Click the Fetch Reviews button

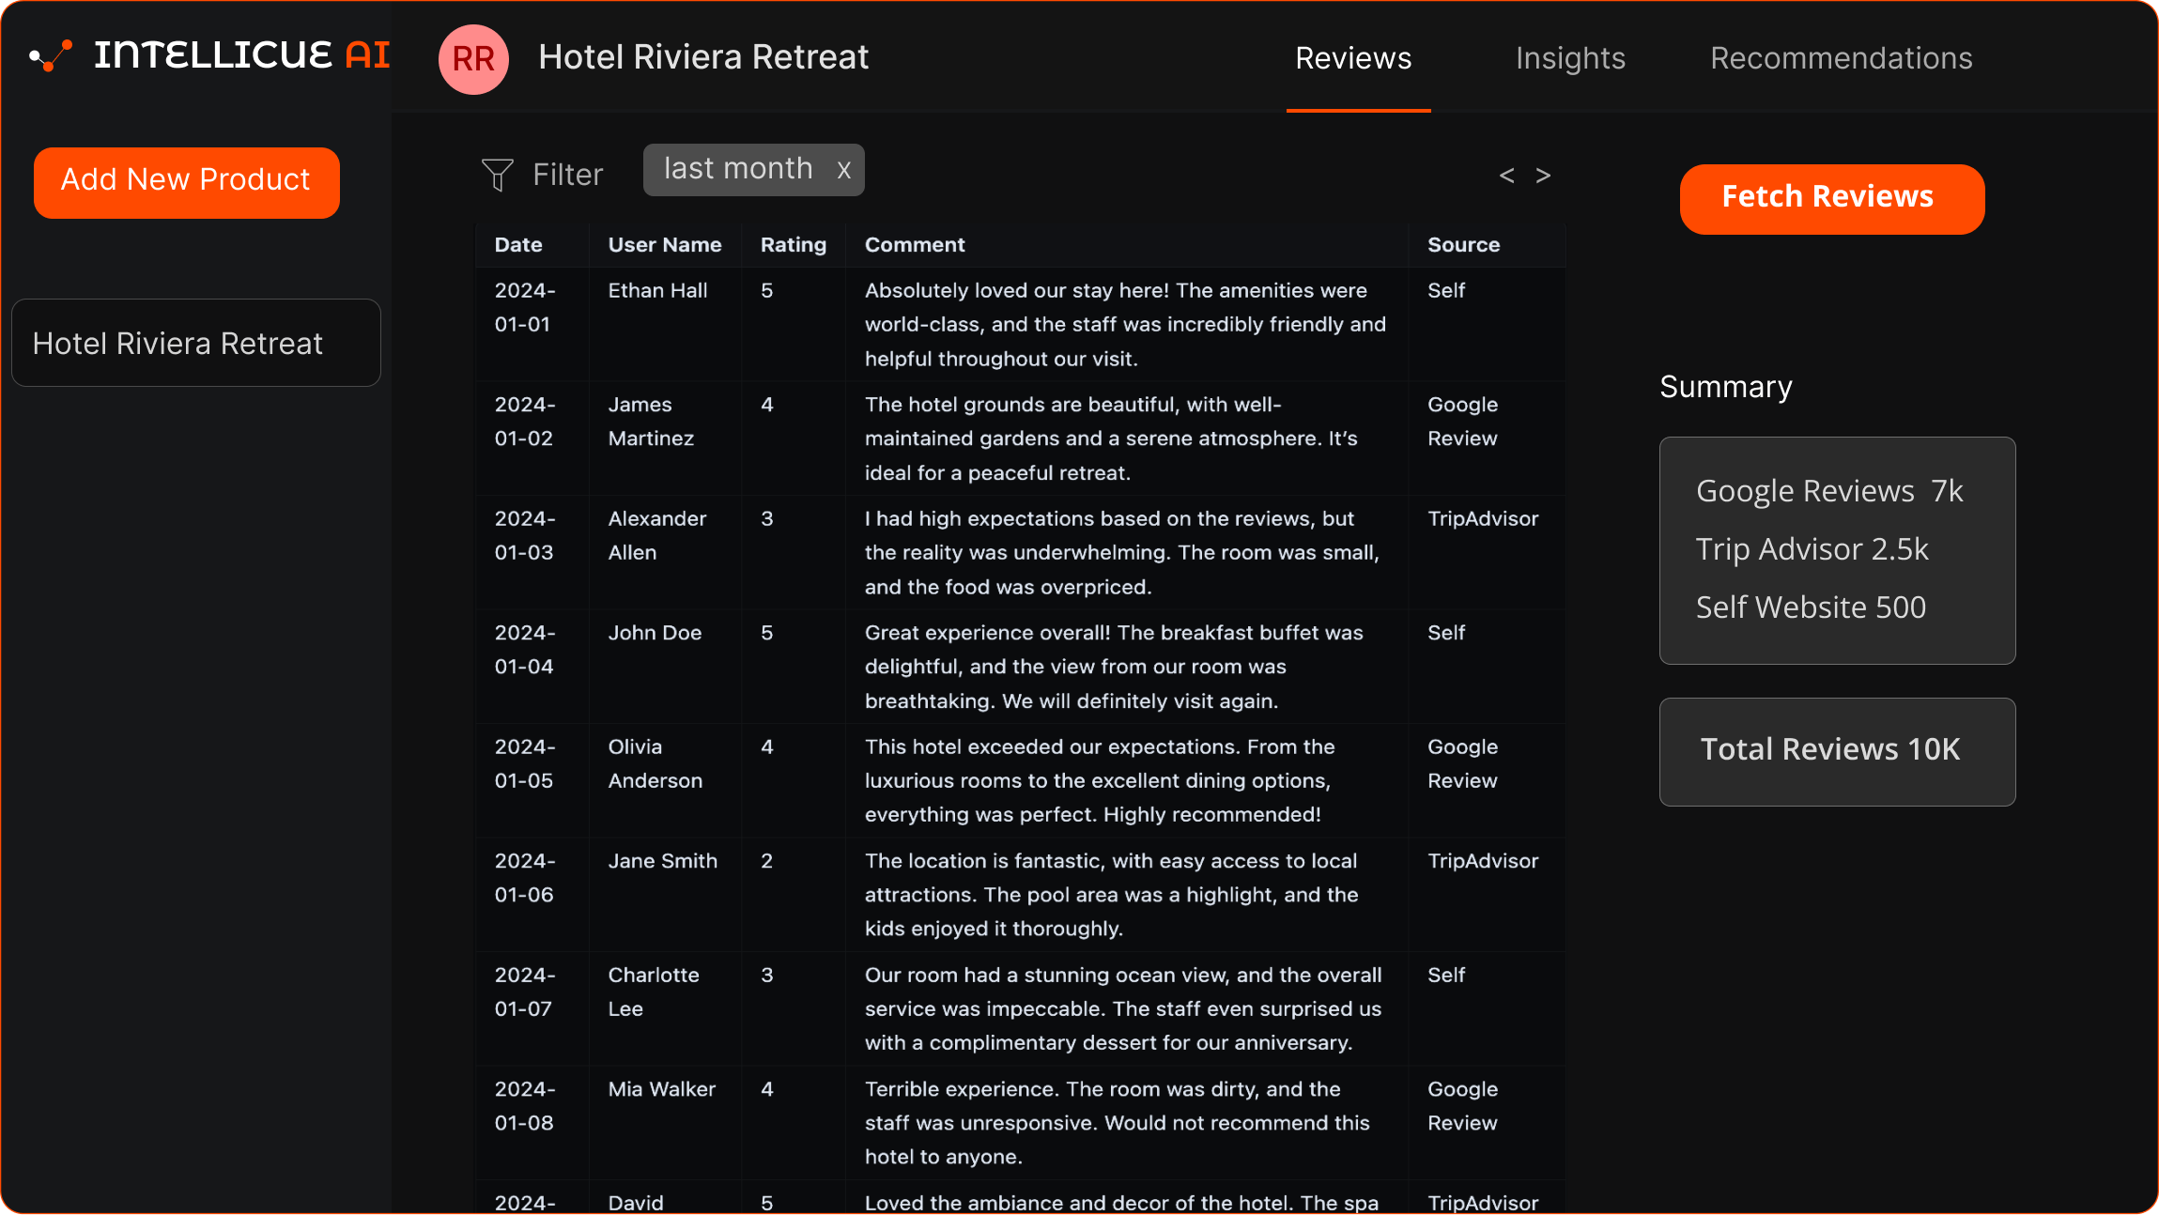coord(1832,199)
